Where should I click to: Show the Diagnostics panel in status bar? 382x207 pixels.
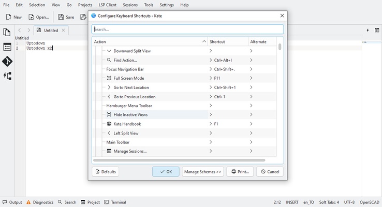pos(40,202)
